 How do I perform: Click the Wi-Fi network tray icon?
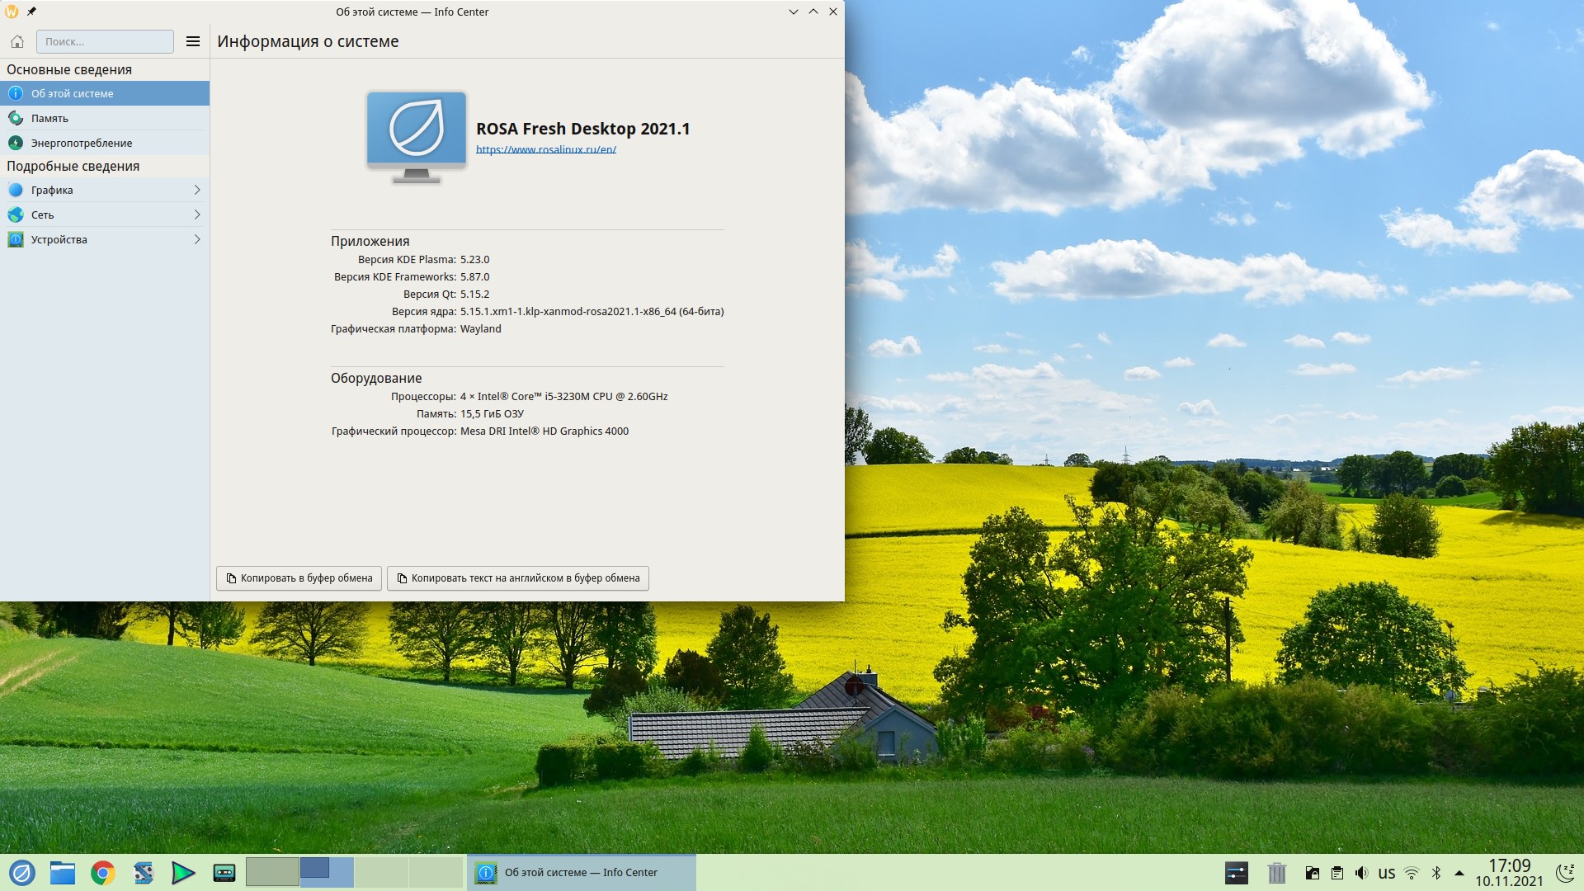pyautogui.click(x=1412, y=873)
